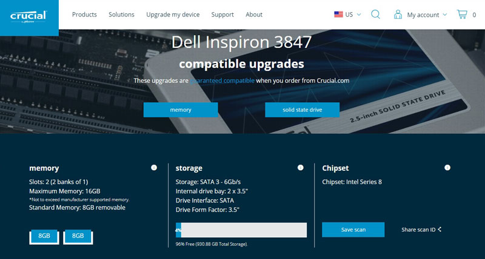The height and width of the screenshot is (259, 485).
Task: Click the Storage: SATA 3 - 6Gb/s text
Action: coord(208,182)
